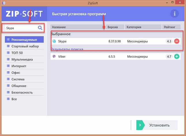Click list icon beside Мультимедиа
Viewport: 186px width, 136px height.
point(8,59)
